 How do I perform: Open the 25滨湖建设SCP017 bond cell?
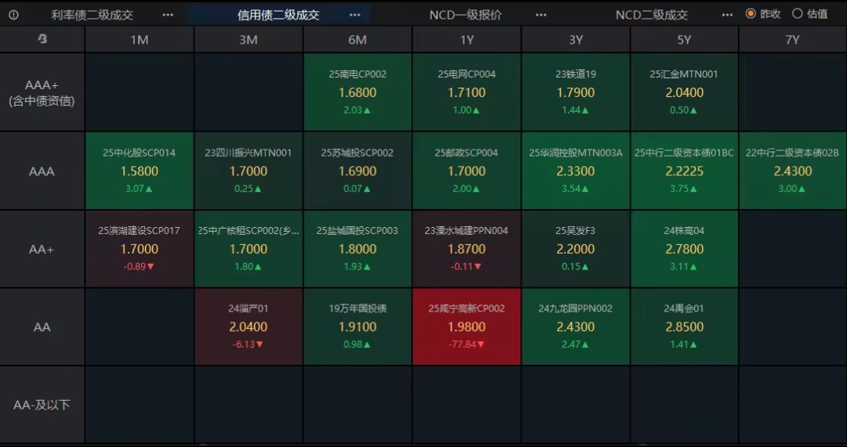[140, 249]
